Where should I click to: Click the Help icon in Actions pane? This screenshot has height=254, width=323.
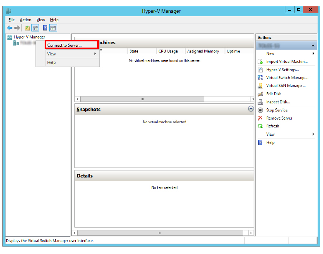261,143
